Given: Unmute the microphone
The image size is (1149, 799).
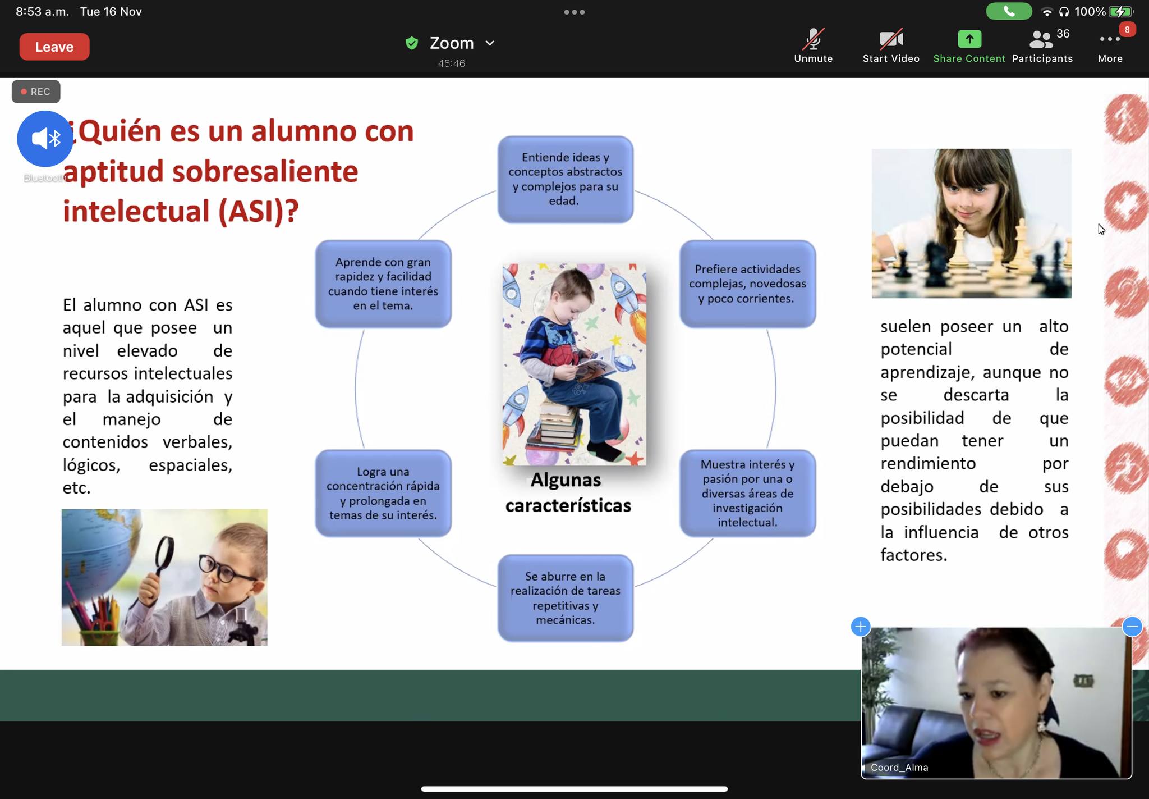Looking at the screenshot, I should coord(814,46).
